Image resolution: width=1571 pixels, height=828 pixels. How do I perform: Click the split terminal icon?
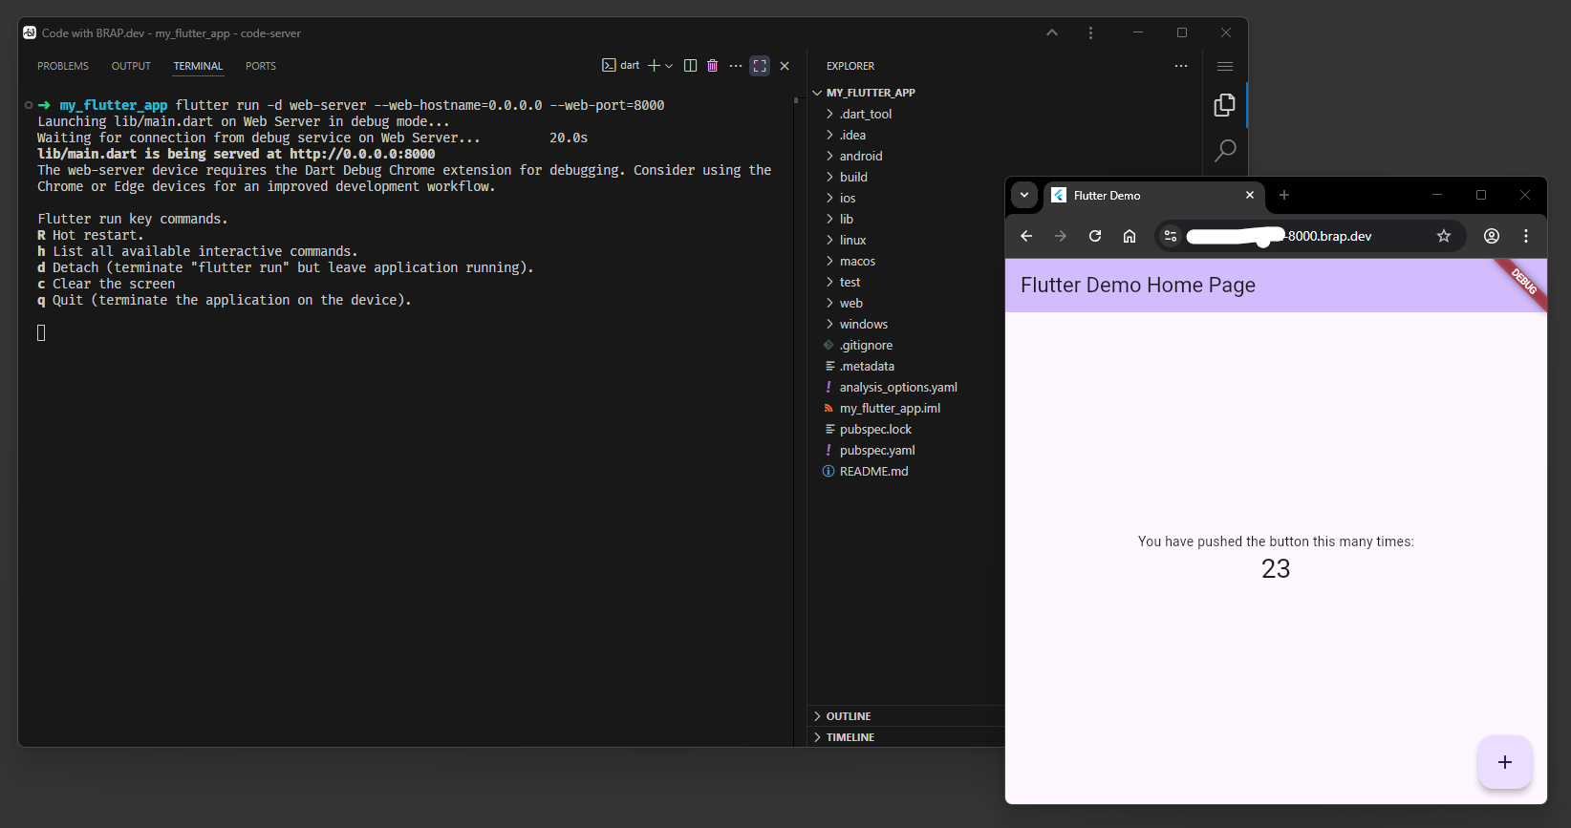pos(690,66)
